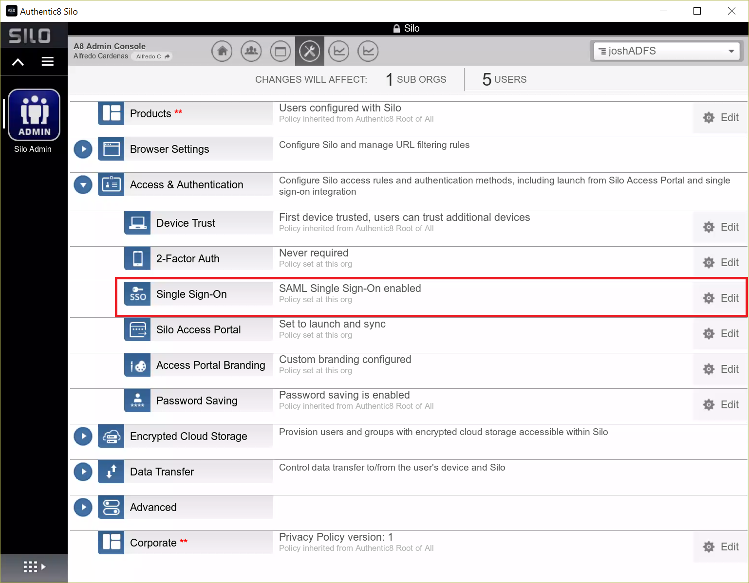Click the browser window icon in the toolbar

(x=281, y=51)
